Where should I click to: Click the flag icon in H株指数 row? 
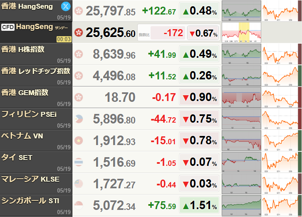pyautogui.click(x=79, y=54)
